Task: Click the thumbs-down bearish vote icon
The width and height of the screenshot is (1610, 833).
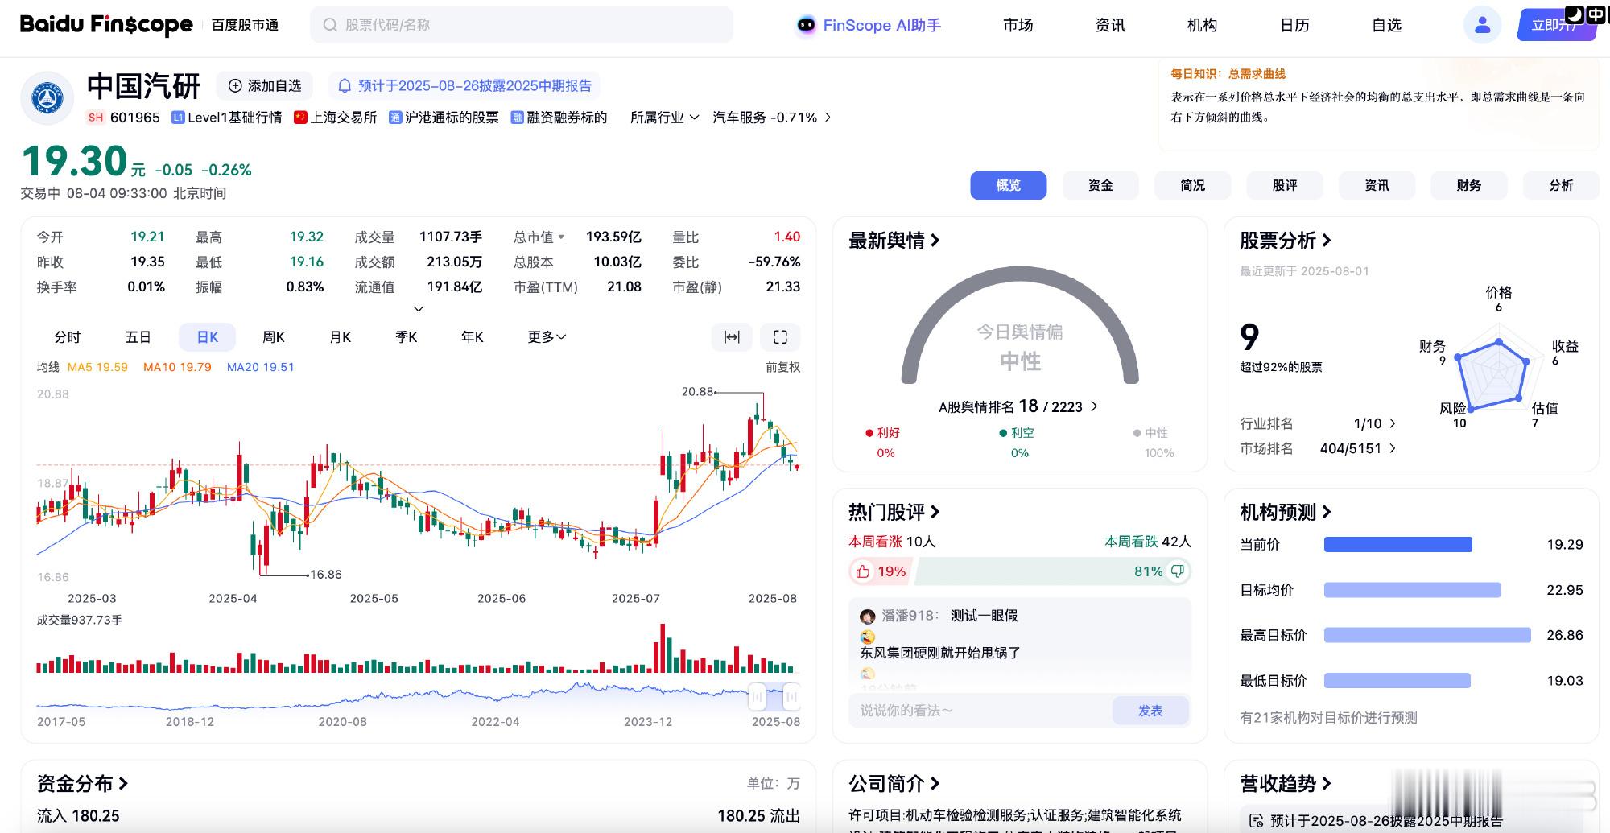Action: tap(1178, 571)
